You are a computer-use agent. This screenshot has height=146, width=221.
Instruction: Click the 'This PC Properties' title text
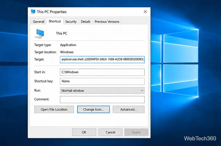[x=52, y=12]
